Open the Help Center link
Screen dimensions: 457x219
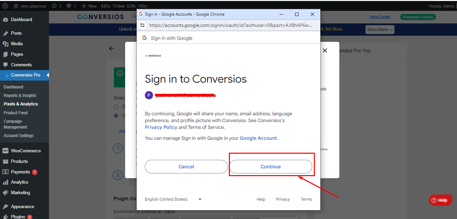coord(380,17)
